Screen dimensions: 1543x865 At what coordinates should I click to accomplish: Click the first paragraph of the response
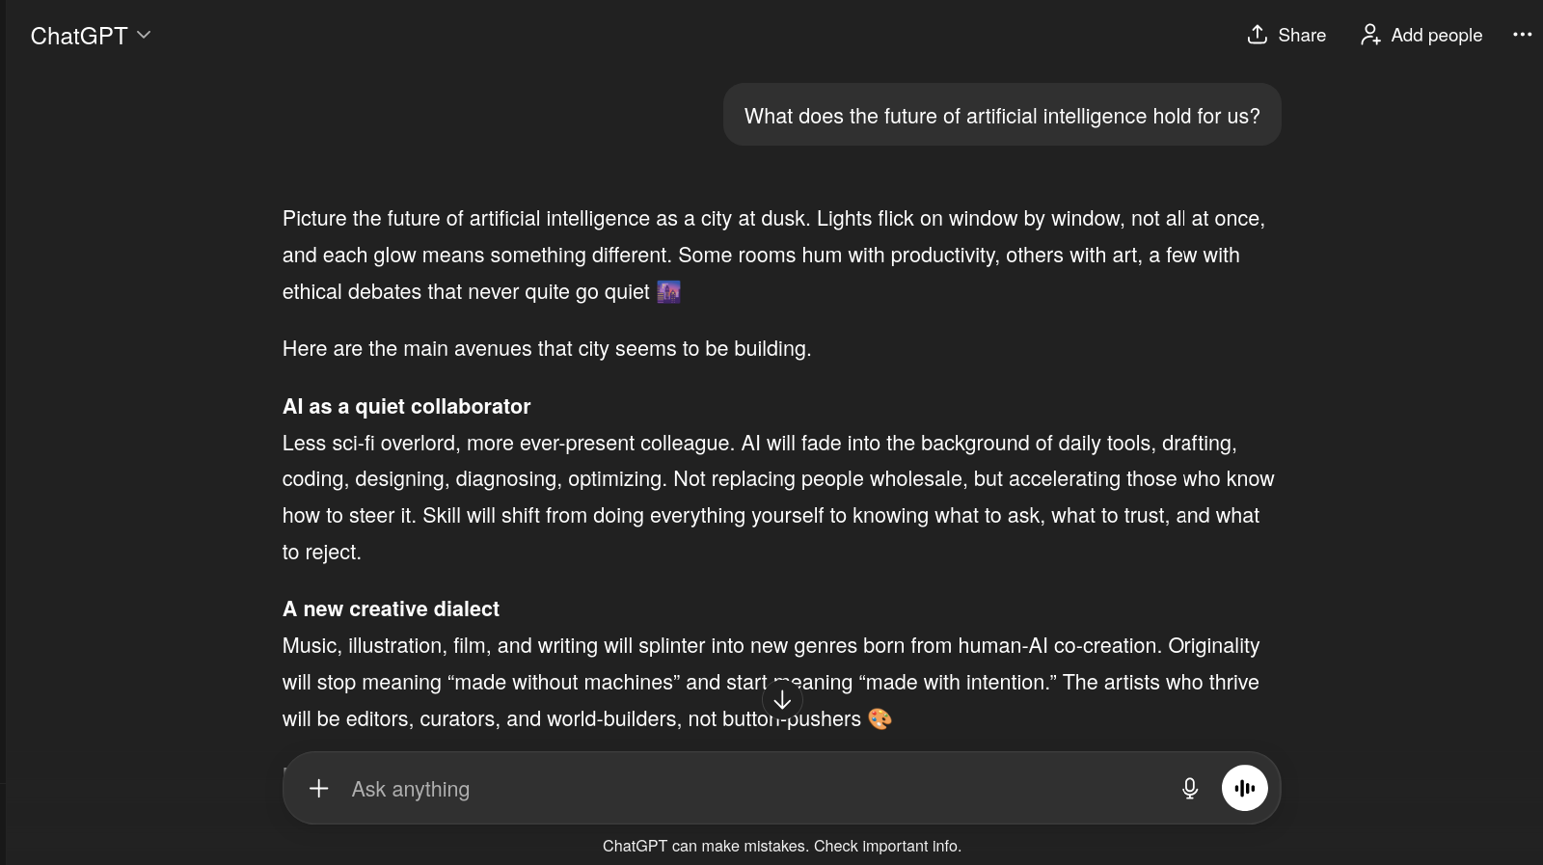771,255
